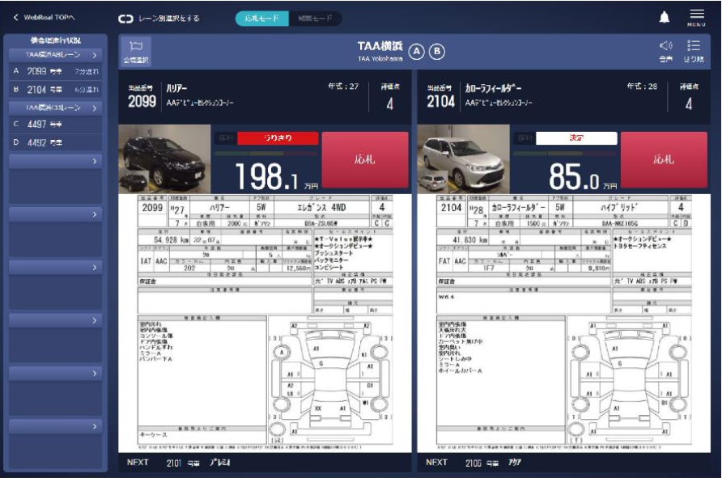This screenshot has height=478, width=722.
Task: Go back to WebReal TOP
Action: [48, 17]
